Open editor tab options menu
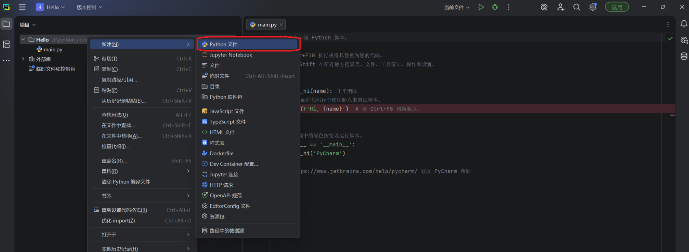 668,24
